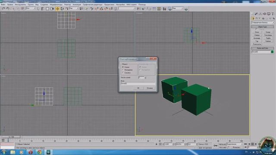This screenshot has height=155, width=276.
Task: Open the Motion command panel tab
Action: tap(264, 14)
